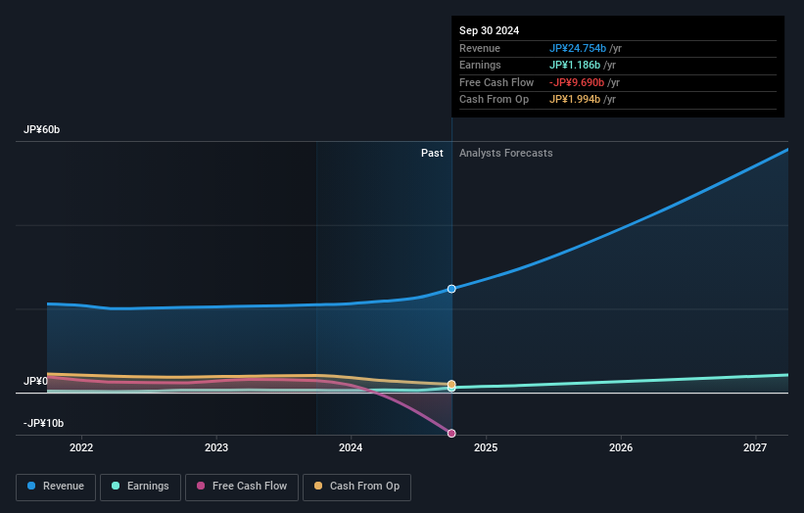Click the 2024 x-axis label

click(x=351, y=448)
